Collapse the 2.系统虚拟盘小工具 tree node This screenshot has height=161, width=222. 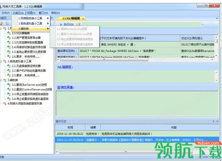1,62
